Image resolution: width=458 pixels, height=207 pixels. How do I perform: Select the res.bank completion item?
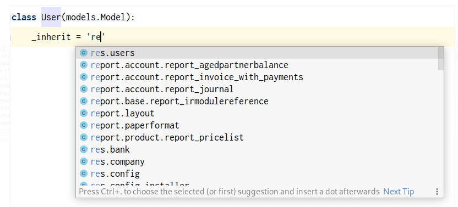point(257,149)
